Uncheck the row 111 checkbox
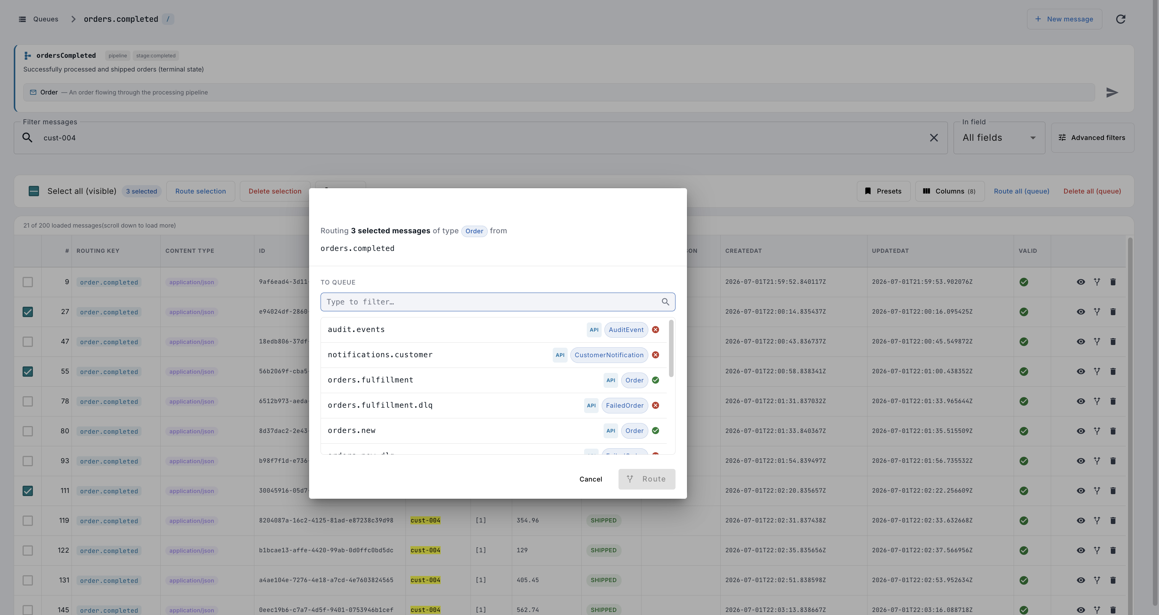This screenshot has height=615, width=1159. [28, 491]
